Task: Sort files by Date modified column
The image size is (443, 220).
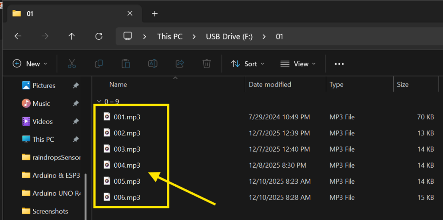Action: [x=270, y=84]
